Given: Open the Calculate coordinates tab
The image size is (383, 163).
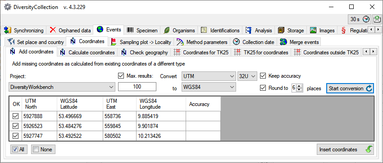Looking at the screenshot, I should click(x=87, y=52).
